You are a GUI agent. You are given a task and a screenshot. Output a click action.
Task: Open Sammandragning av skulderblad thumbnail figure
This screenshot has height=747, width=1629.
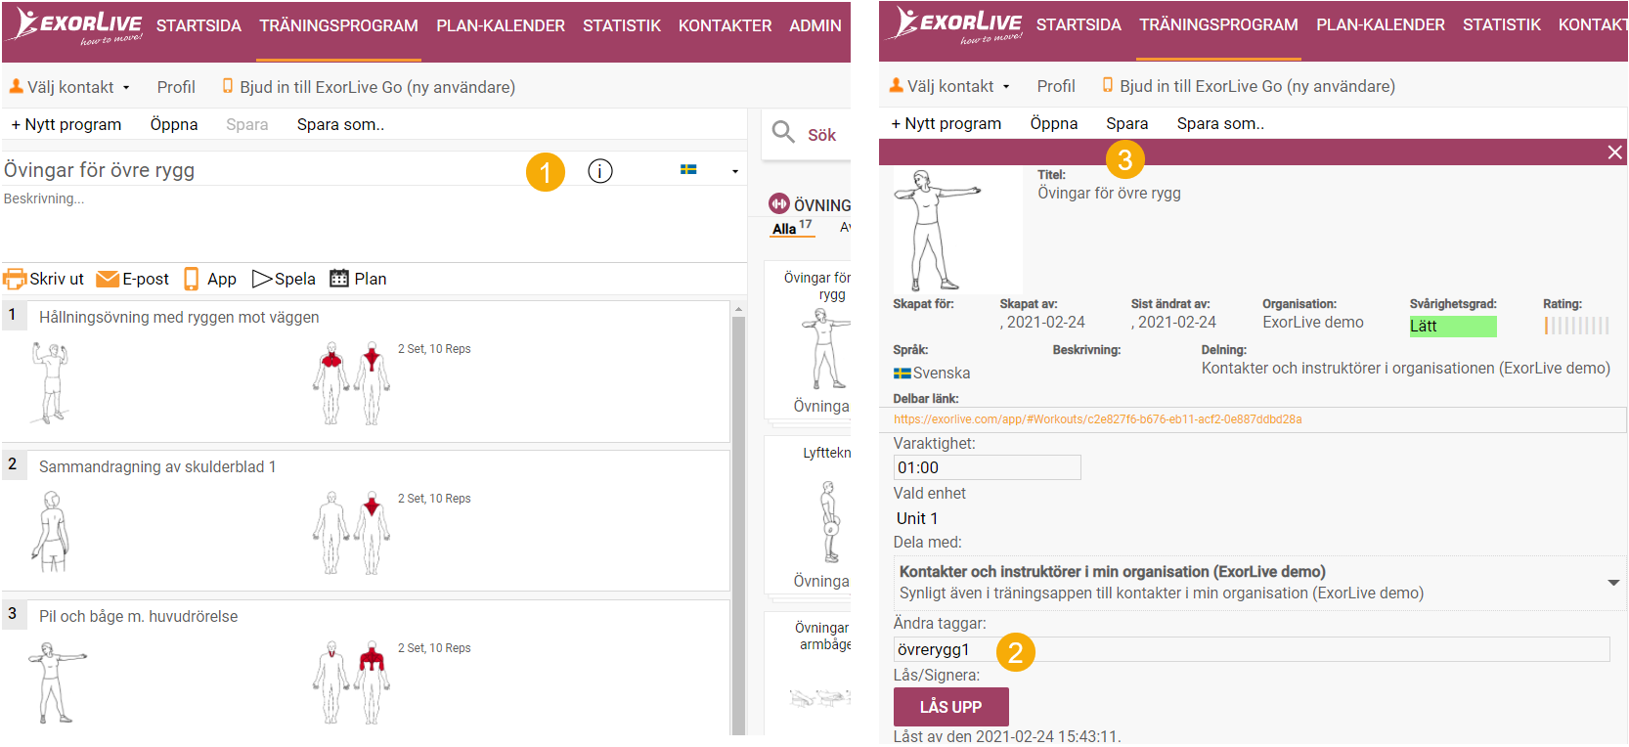tap(51, 533)
